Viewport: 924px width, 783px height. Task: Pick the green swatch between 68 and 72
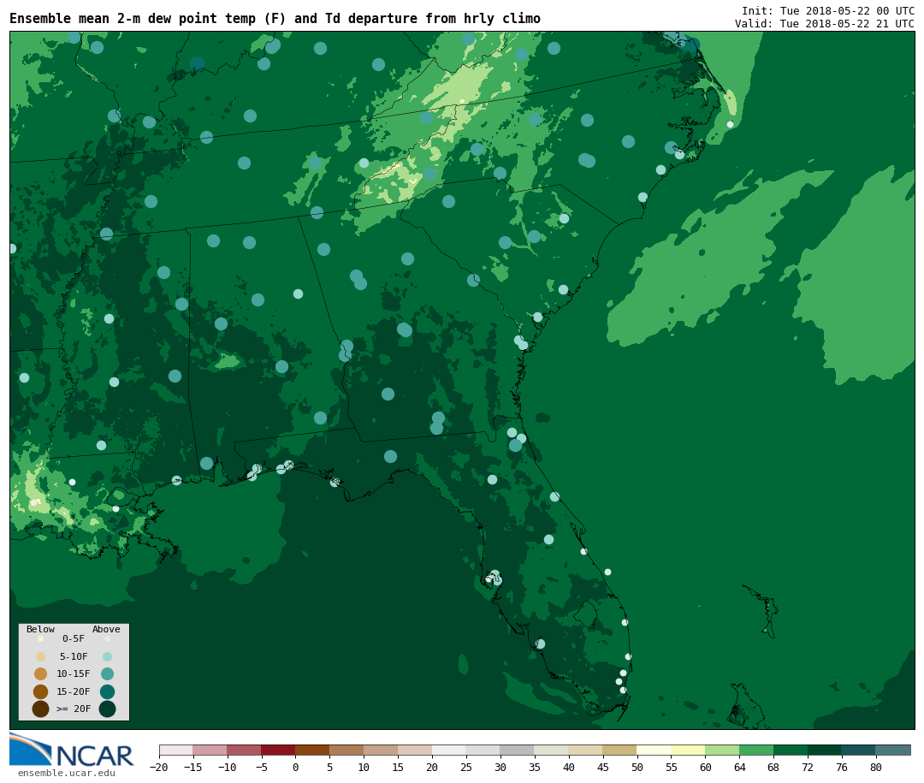coord(791,750)
